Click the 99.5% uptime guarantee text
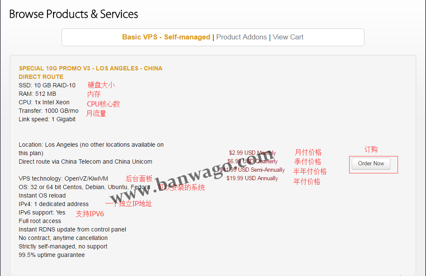The height and width of the screenshot is (276, 426). pyautogui.click(x=52, y=255)
